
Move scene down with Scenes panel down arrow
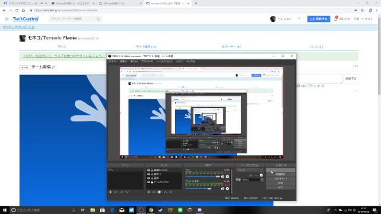coord(127,192)
